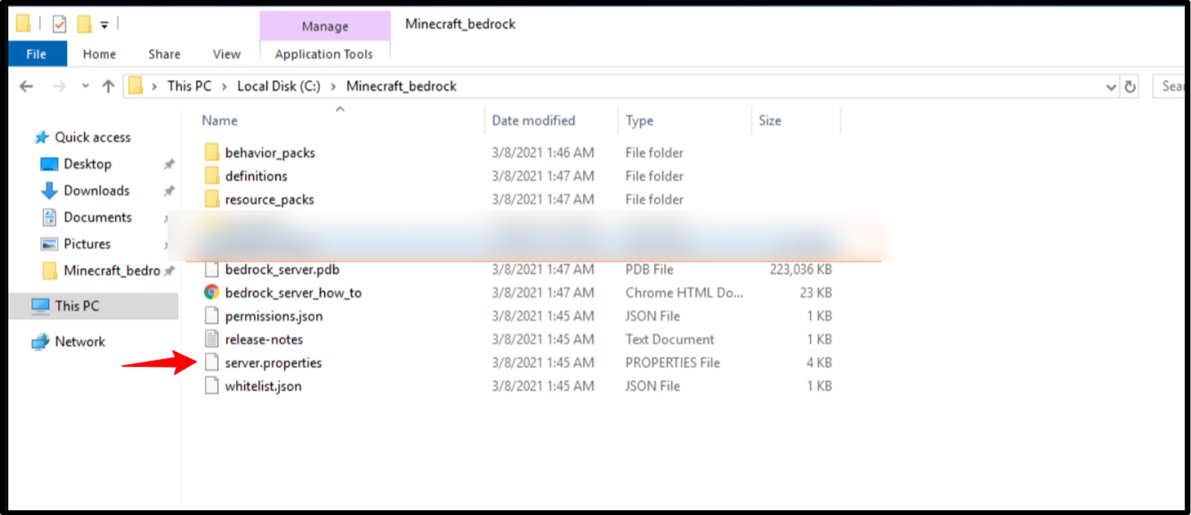This screenshot has width=1191, height=515.
Task: Click the This PC monitor icon
Action: (x=40, y=306)
